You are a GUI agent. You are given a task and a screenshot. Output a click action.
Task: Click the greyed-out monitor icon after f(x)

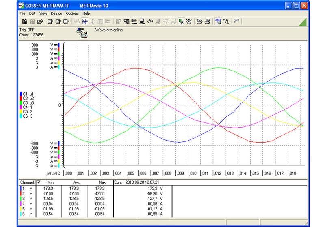point(158,21)
